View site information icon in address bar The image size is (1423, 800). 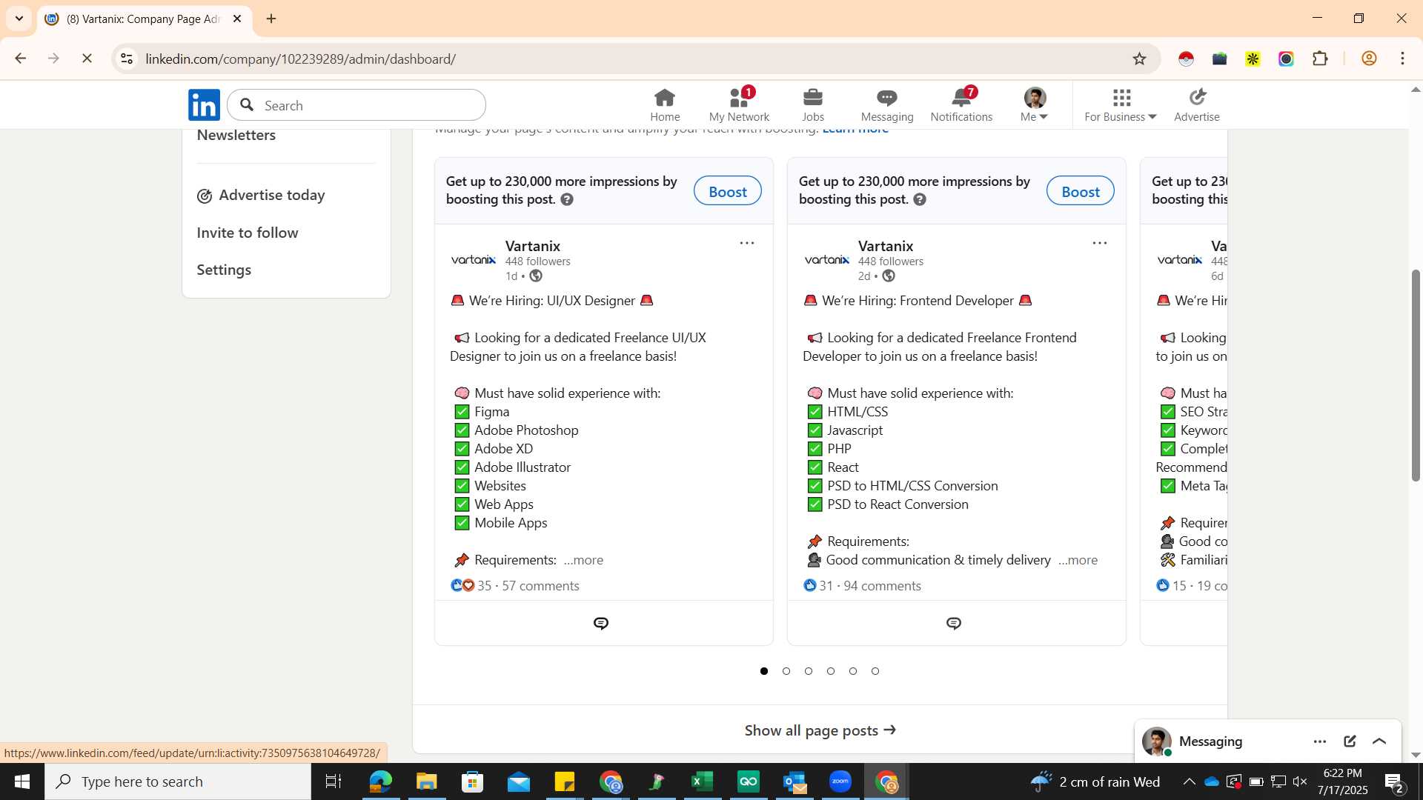[x=127, y=59]
